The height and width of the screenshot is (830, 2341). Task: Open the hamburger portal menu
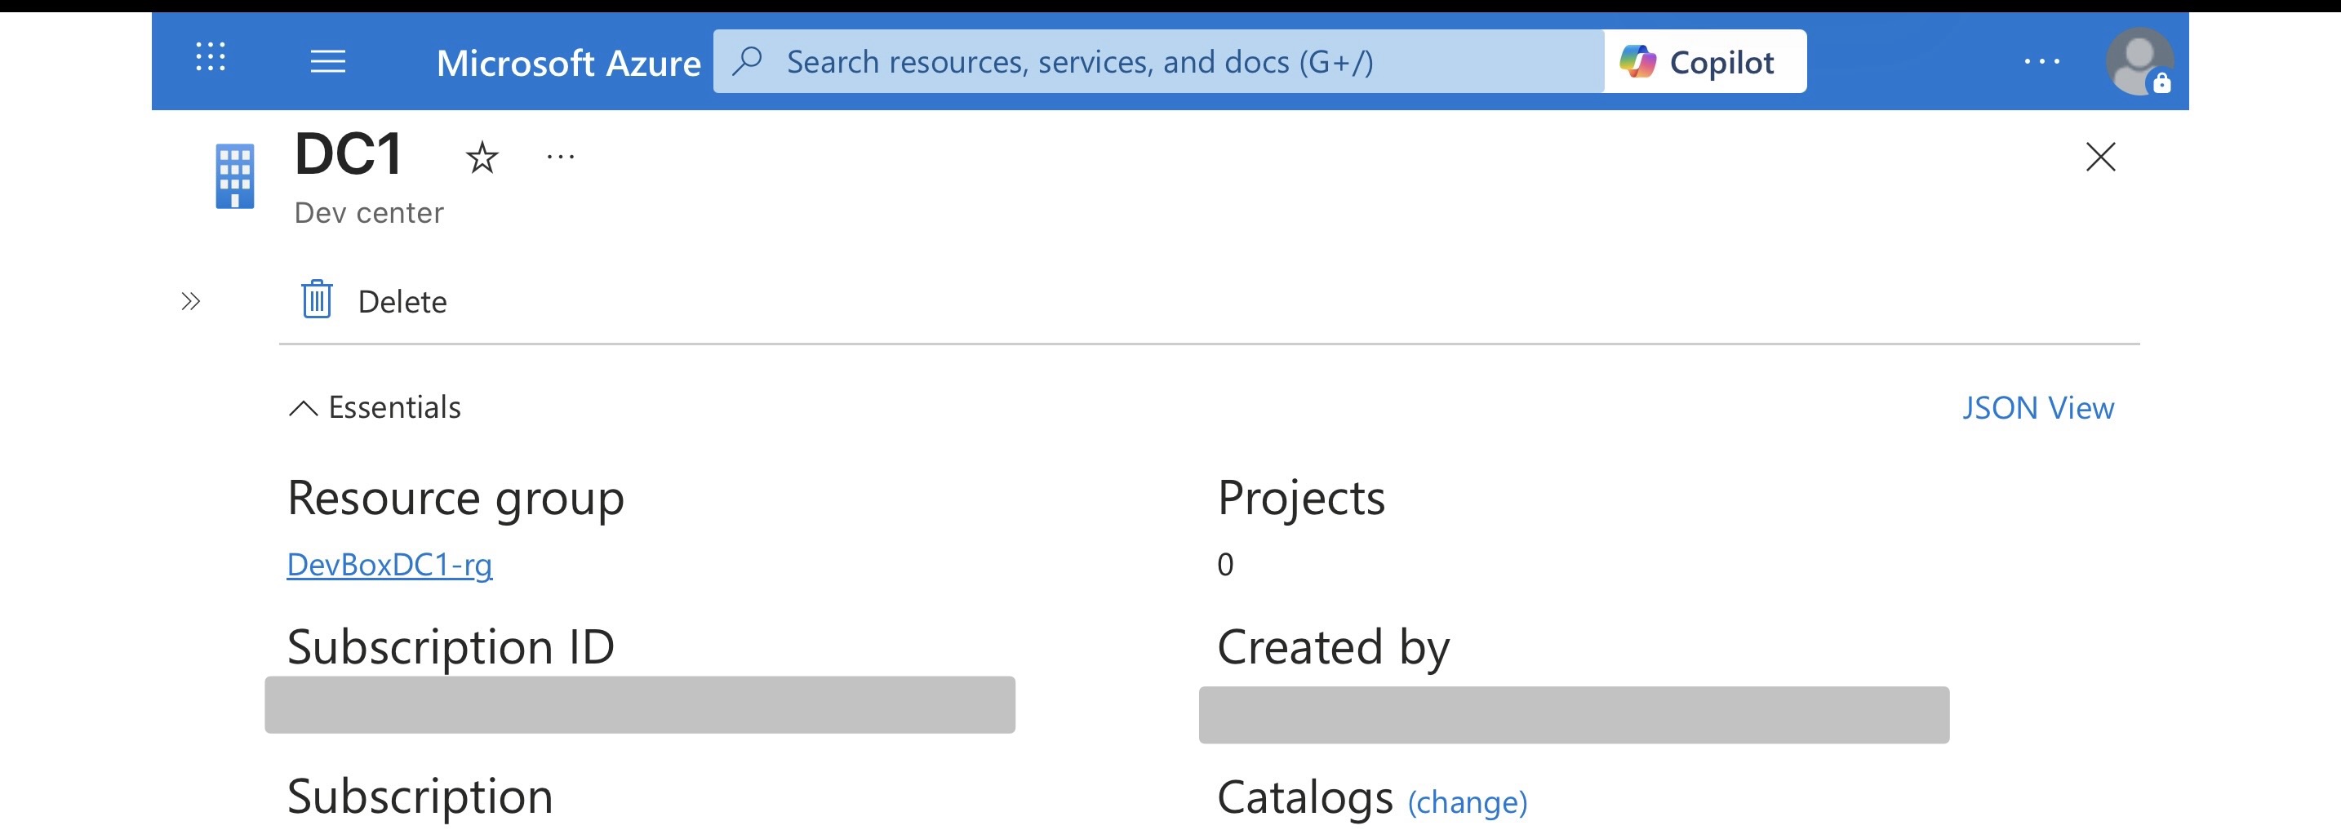[x=328, y=62]
